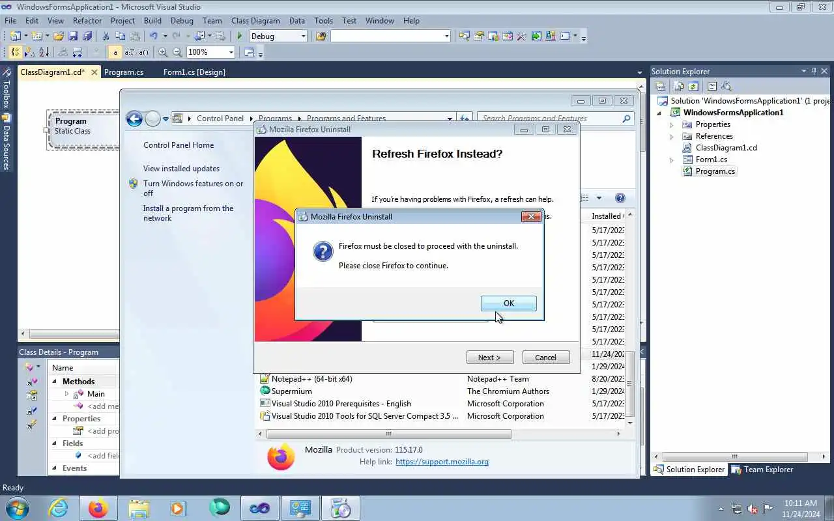Expand the References node in Solution Explorer
The image size is (834, 521).
tap(671, 136)
